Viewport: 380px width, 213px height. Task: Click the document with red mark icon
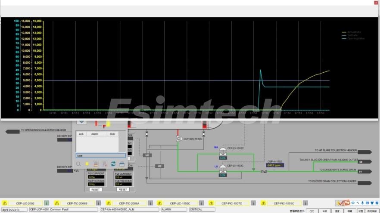104,164
